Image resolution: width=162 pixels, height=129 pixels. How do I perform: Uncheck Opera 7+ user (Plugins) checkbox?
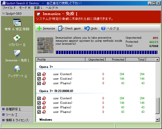pyautogui.click(x=39, y=83)
